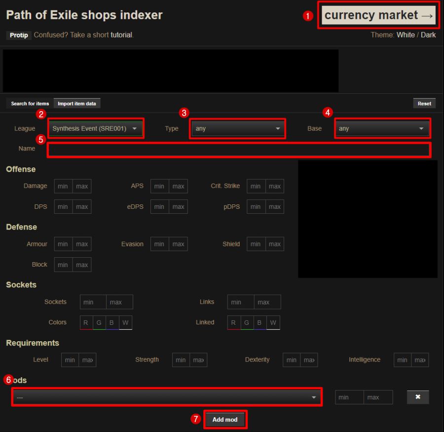Click the pDPS max field

275,207
